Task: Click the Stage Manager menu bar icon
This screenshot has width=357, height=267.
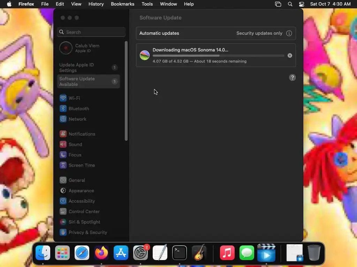Action: [278, 4]
